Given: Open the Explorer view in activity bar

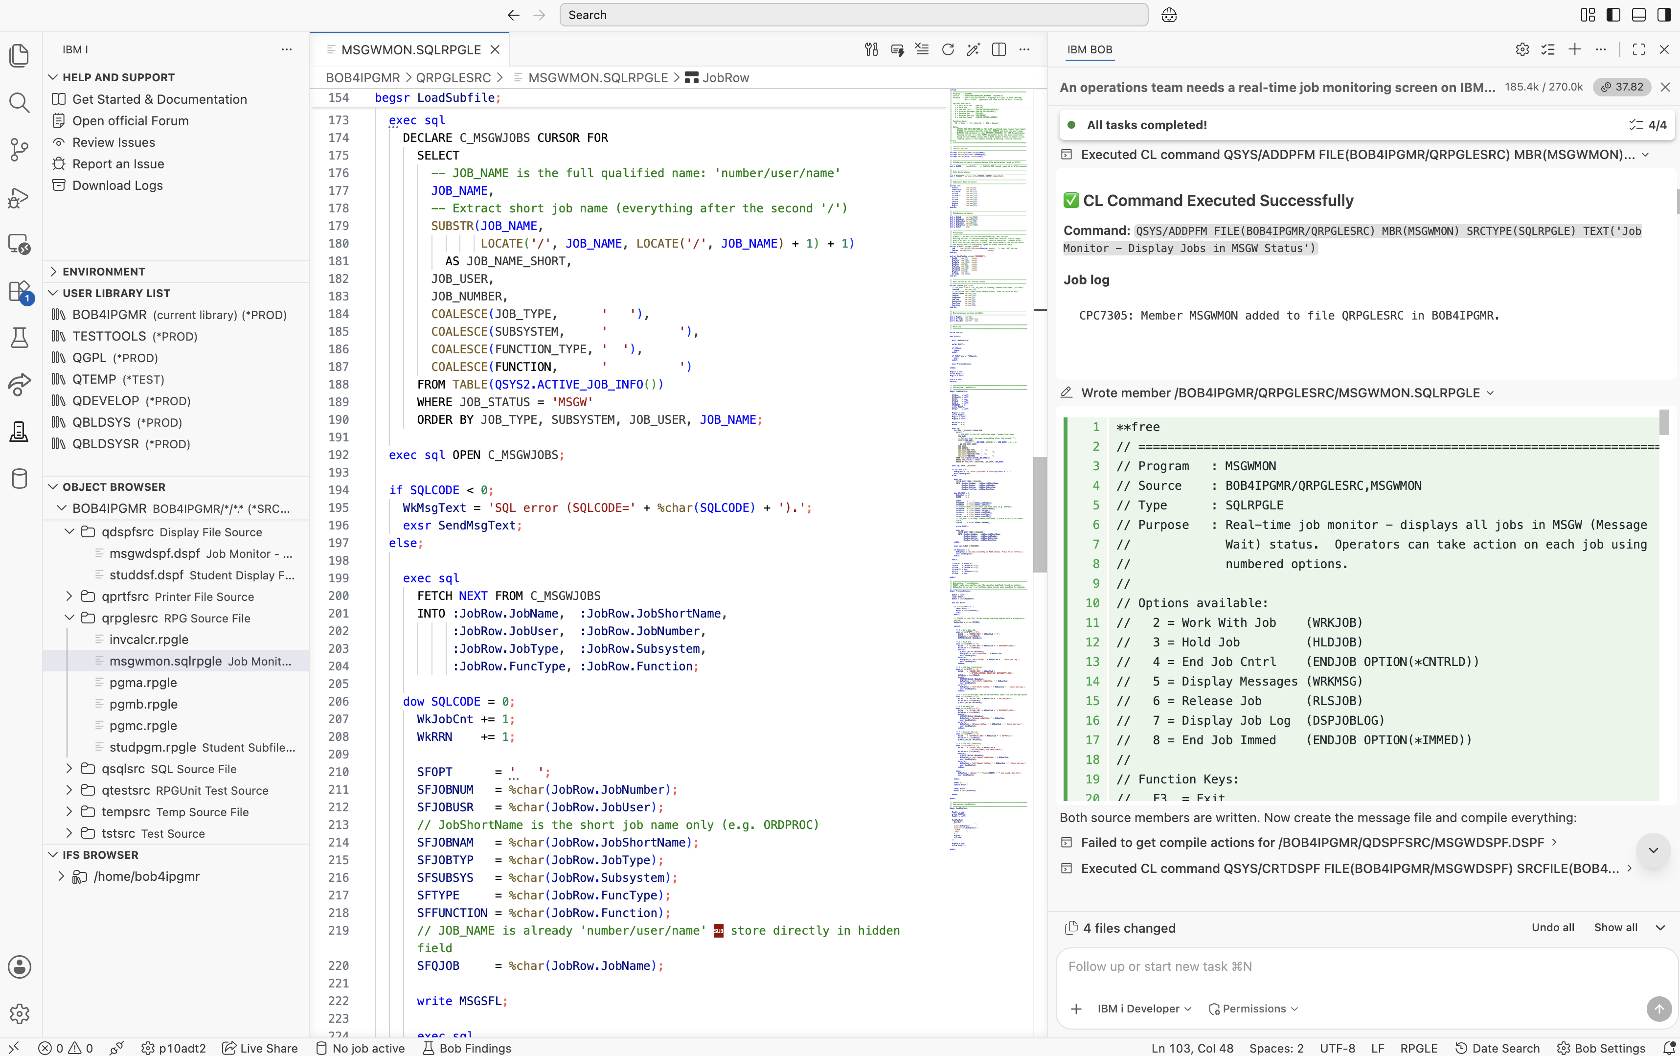Looking at the screenshot, I should pos(20,55).
